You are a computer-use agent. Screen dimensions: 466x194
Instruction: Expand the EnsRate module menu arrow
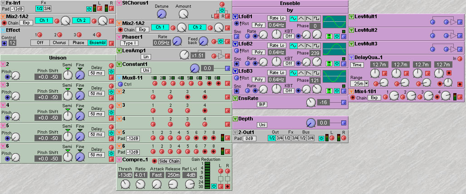[235, 98]
